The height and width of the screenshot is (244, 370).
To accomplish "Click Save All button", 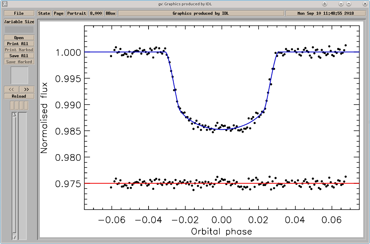I will (19, 55).
